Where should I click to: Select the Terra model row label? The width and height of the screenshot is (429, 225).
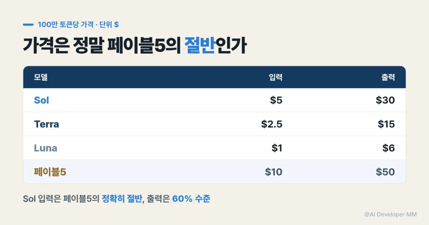(46, 124)
